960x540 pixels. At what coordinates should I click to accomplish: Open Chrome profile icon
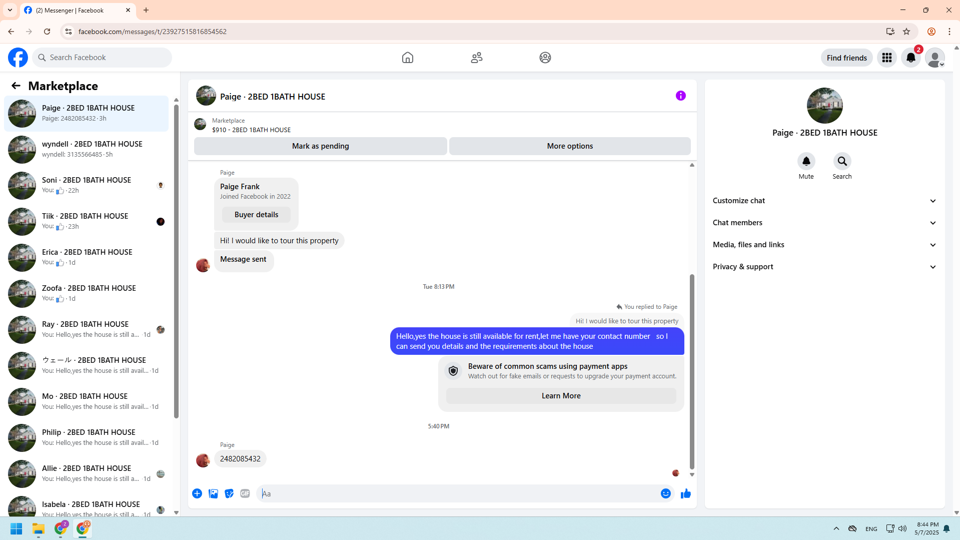click(931, 32)
